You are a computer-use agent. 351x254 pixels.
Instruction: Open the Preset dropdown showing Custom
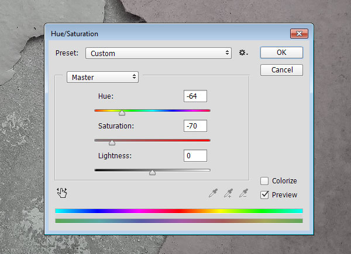[159, 53]
